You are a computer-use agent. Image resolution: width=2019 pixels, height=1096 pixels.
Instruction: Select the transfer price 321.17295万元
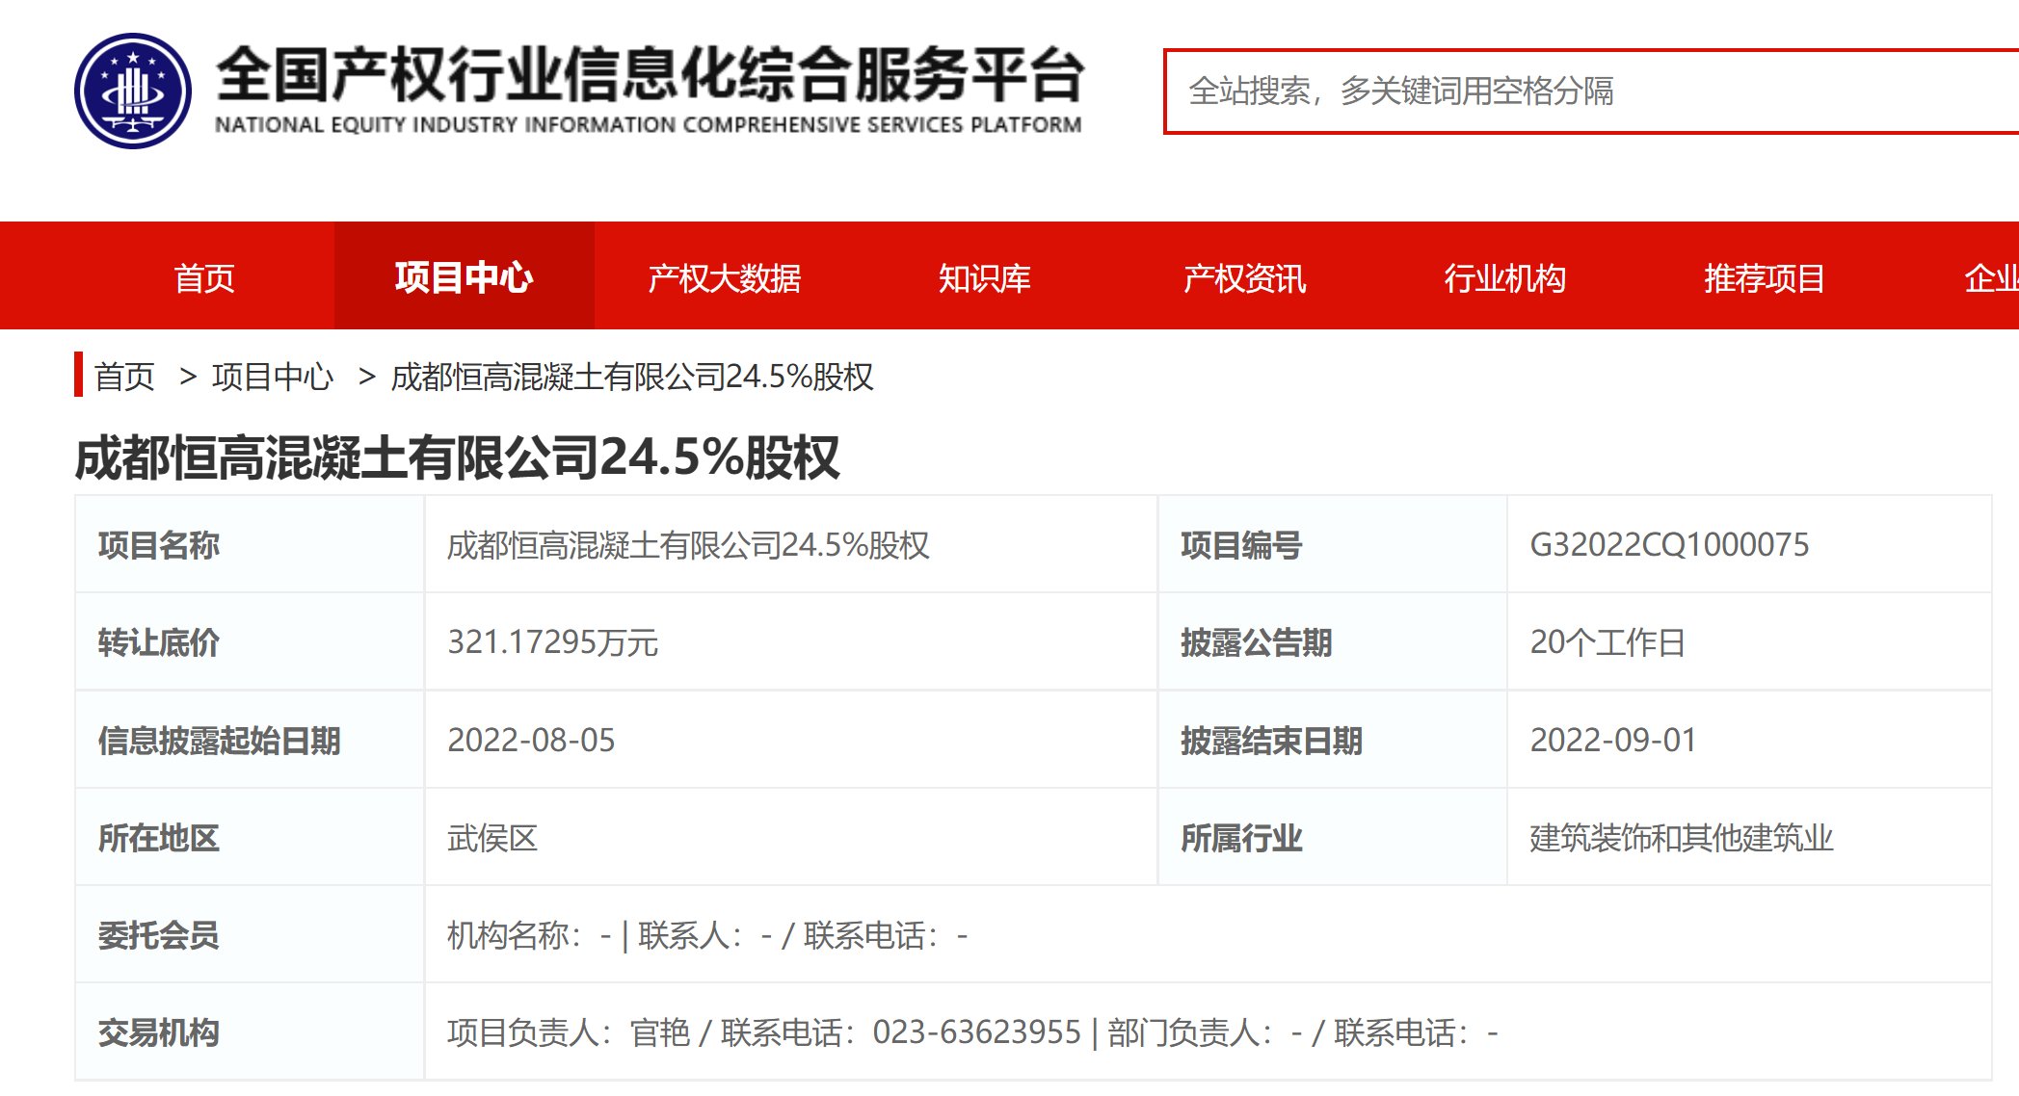click(552, 642)
